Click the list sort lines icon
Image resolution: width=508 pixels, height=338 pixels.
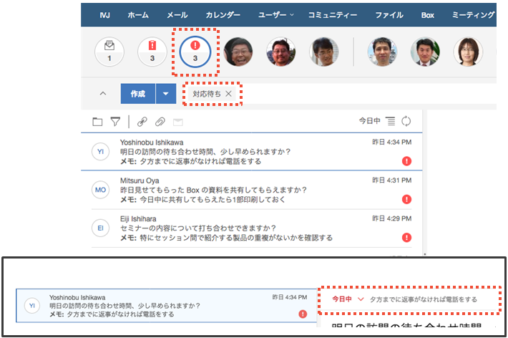coord(389,121)
